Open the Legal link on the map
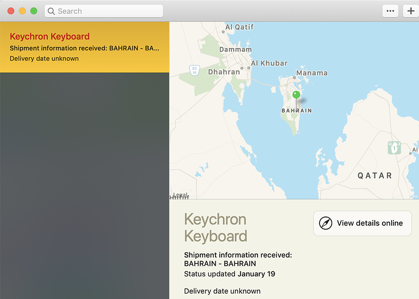The width and height of the screenshot is (419, 299). pos(180,194)
